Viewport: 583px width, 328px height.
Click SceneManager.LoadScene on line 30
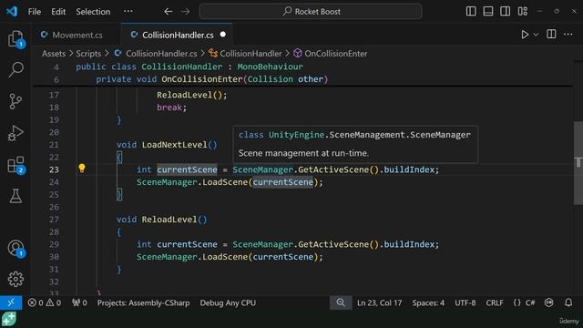click(192, 257)
